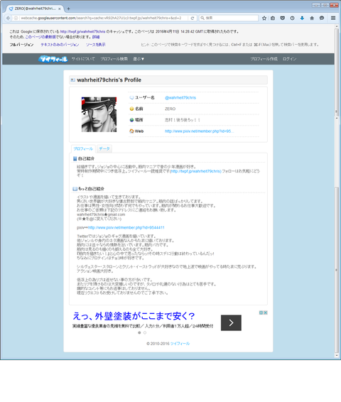
Task: Click the ad's next arrow button
Action: (x=231, y=322)
